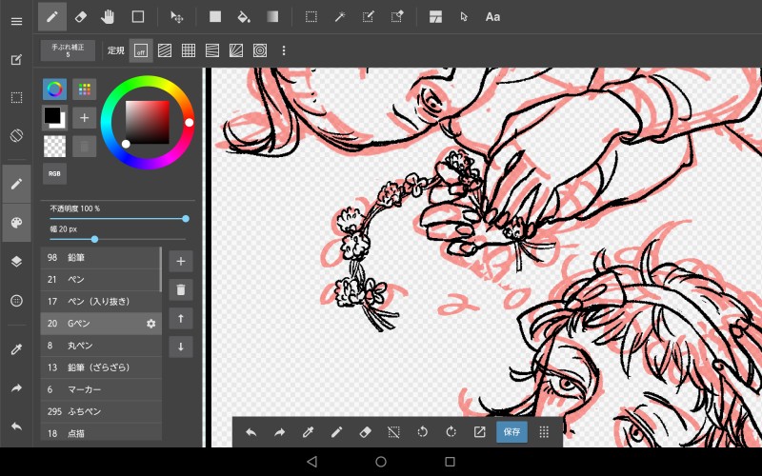Select the move layer tool
The width and height of the screenshot is (762, 476).
pos(177,17)
